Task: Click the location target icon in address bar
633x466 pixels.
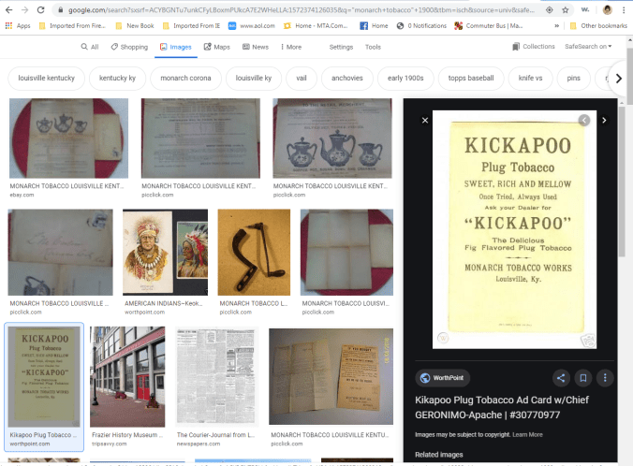Action: (x=549, y=10)
